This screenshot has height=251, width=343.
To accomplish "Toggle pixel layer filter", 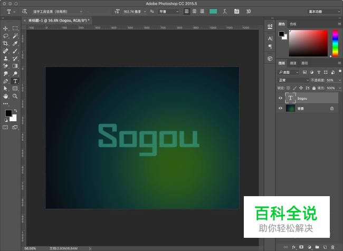I will pyautogui.click(x=304, y=72).
